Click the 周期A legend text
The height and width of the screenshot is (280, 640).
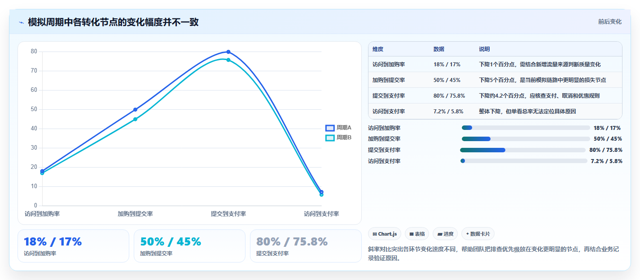coord(344,128)
